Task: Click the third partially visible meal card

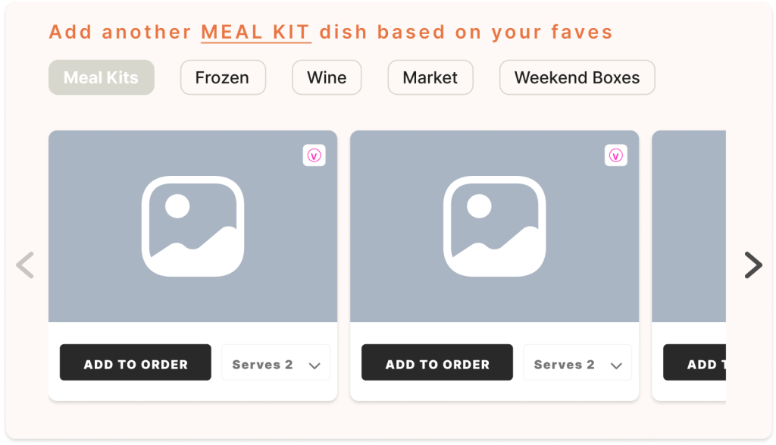Action: pos(690,227)
